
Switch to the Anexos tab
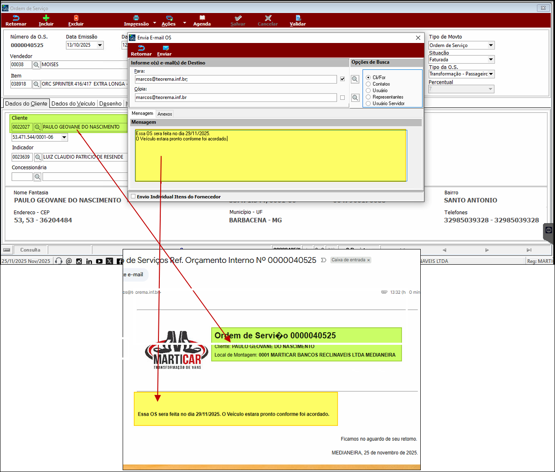165,114
